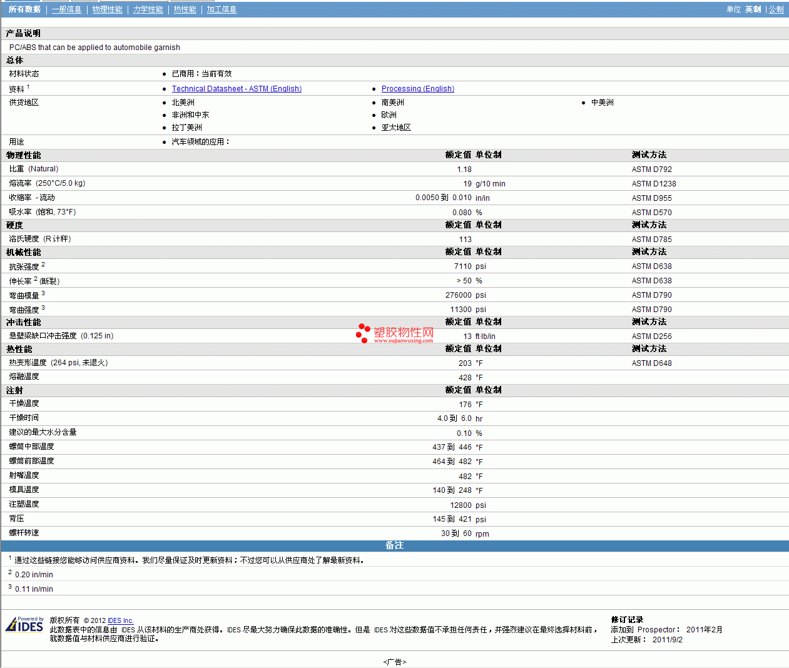
Task: Open Technical Datasheet - ASTM (English) link
Action: 237,89
